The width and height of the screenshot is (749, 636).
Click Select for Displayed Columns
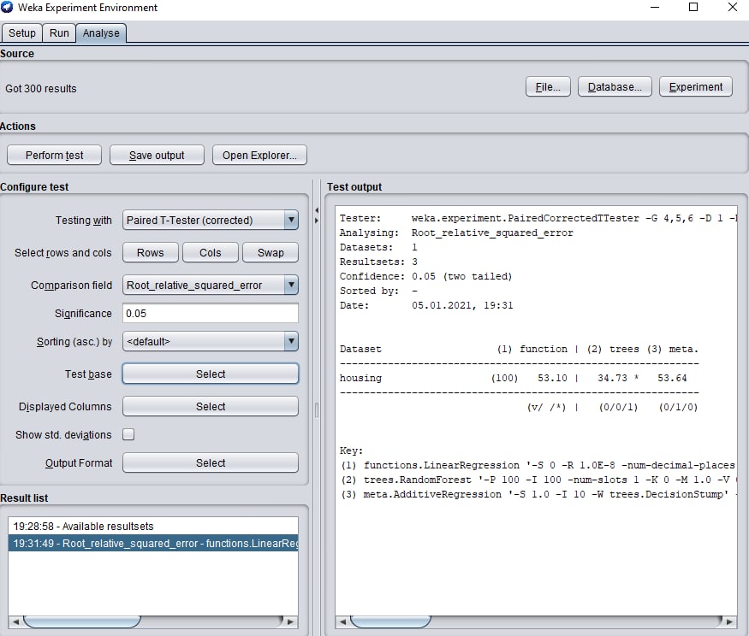pyautogui.click(x=211, y=407)
